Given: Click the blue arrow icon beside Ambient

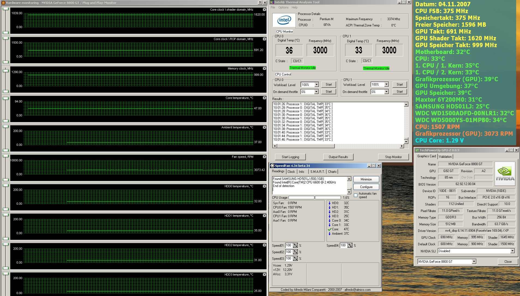Looking at the screenshot, I should [330, 234].
